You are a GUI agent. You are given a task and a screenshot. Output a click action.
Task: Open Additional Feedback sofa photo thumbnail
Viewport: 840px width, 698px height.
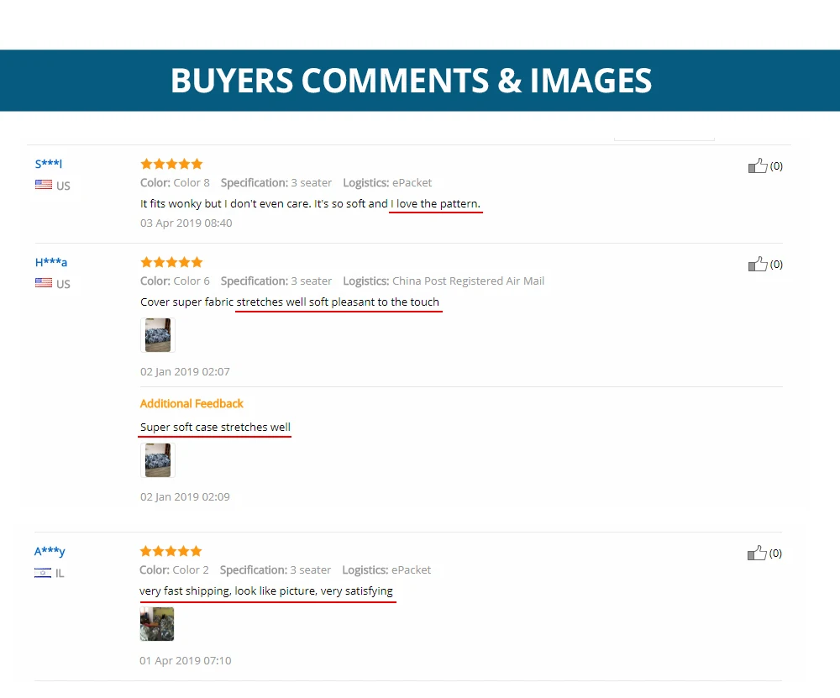click(x=158, y=460)
